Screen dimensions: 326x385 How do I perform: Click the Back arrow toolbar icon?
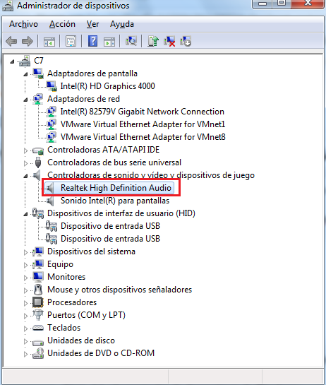pyautogui.click(x=11, y=41)
